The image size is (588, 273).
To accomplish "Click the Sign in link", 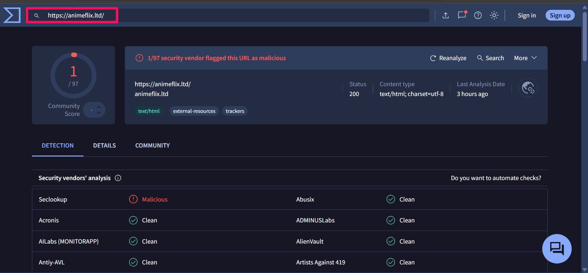I will 527,15.
